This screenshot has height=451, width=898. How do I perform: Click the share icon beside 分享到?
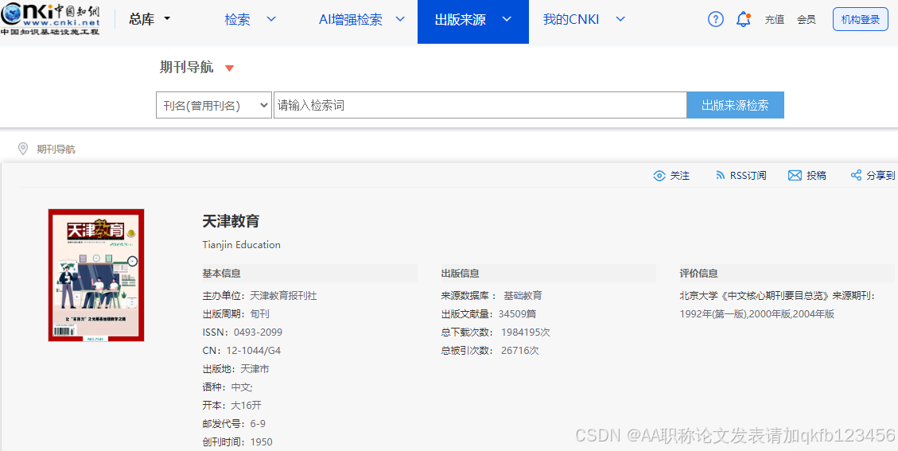pyautogui.click(x=856, y=175)
